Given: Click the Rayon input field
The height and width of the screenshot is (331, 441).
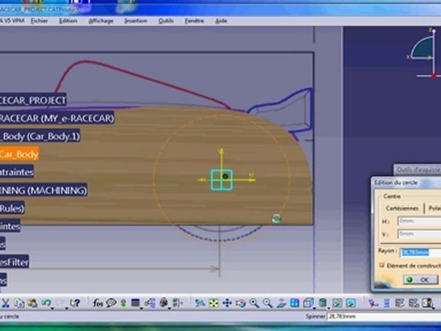Looking at the screenshot, I should (420, 252).
